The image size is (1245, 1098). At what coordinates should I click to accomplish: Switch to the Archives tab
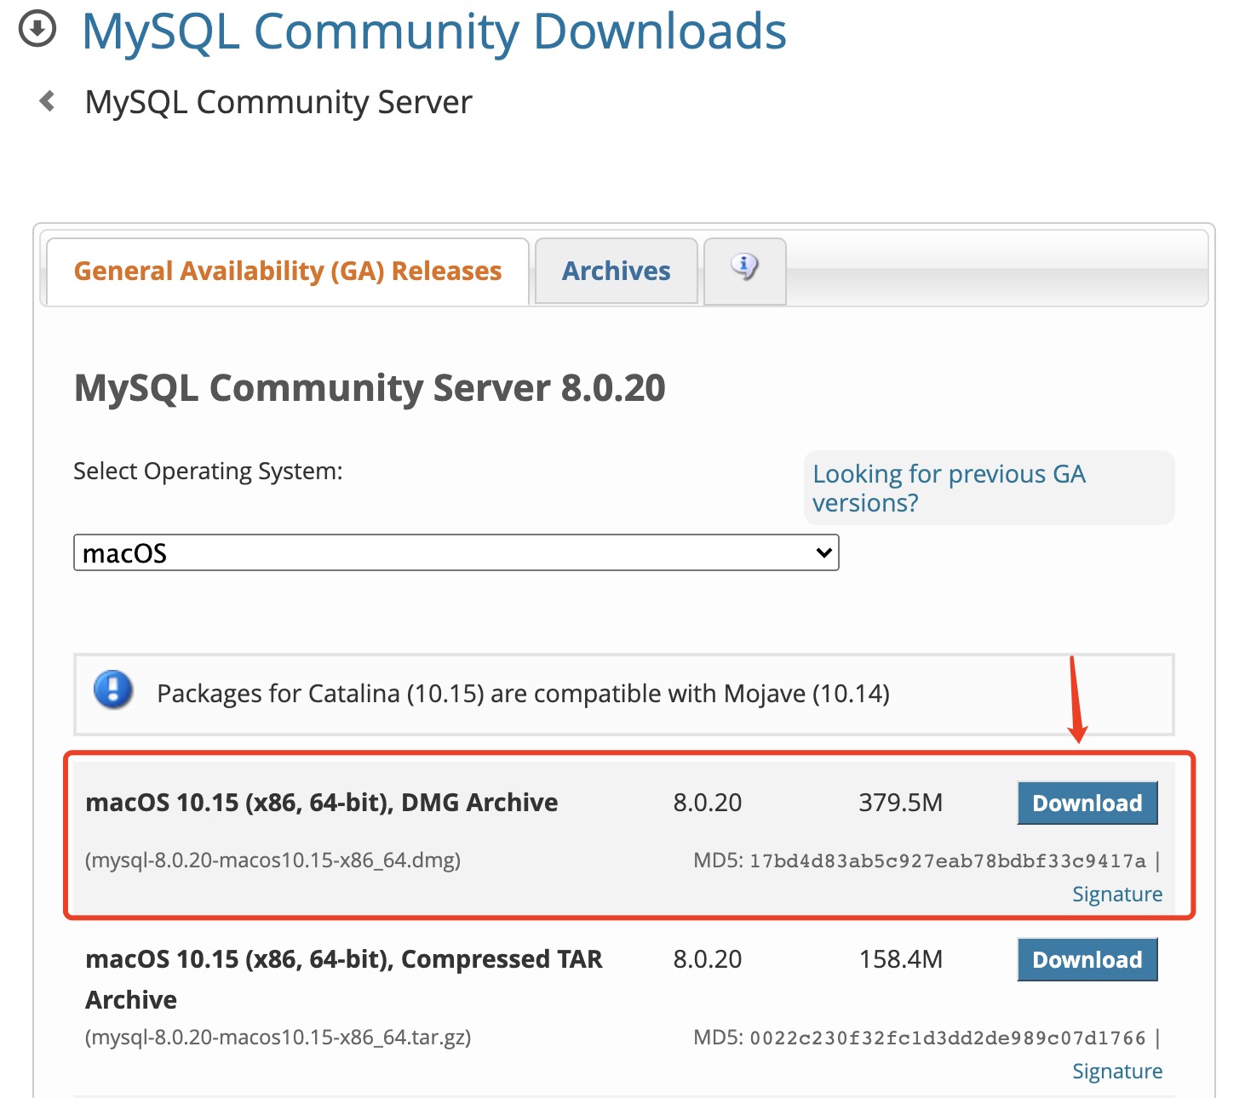tap(617, 271)
